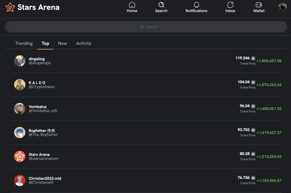Click the AVAX icon beside 96.04
Viewport: 291px width, 193px height.
[253, 106]
